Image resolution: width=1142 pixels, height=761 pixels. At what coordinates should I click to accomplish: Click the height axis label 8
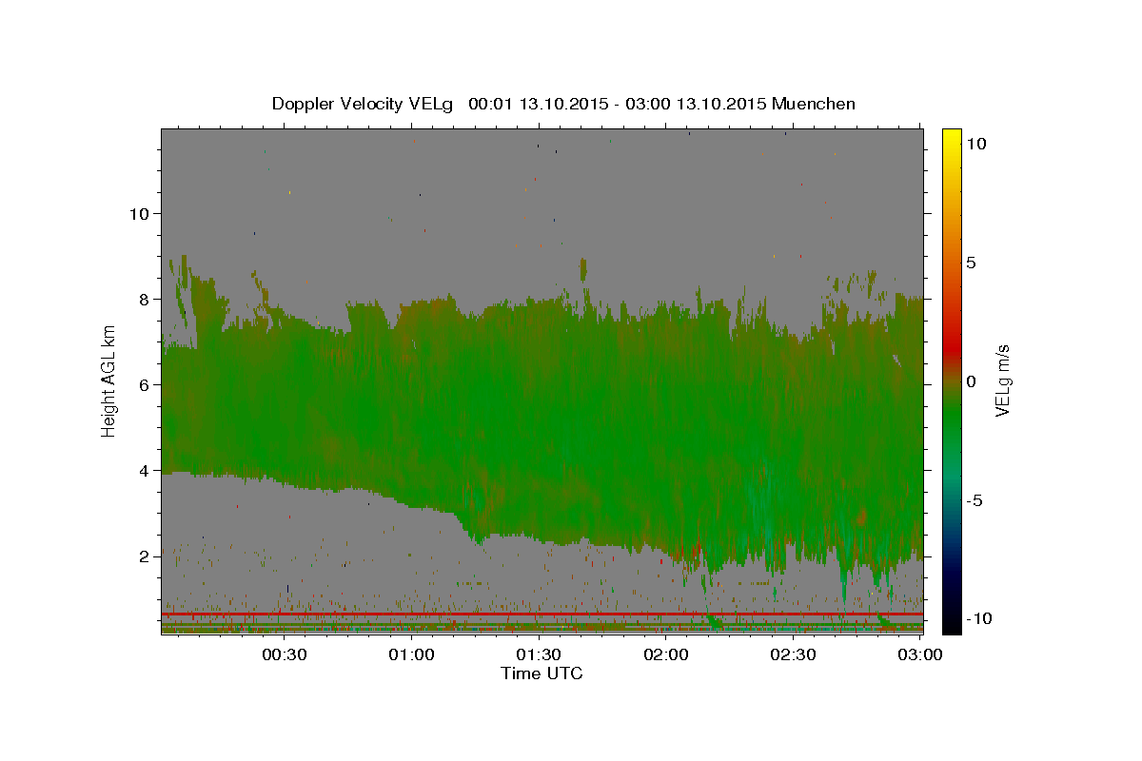point(144,299)
